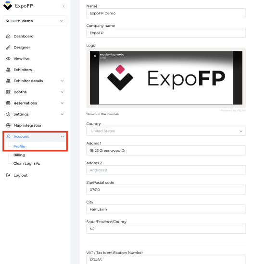Viewport: 253px width, 264px height.
Task: Click the Booths grid icon
Action: (8, 92)
